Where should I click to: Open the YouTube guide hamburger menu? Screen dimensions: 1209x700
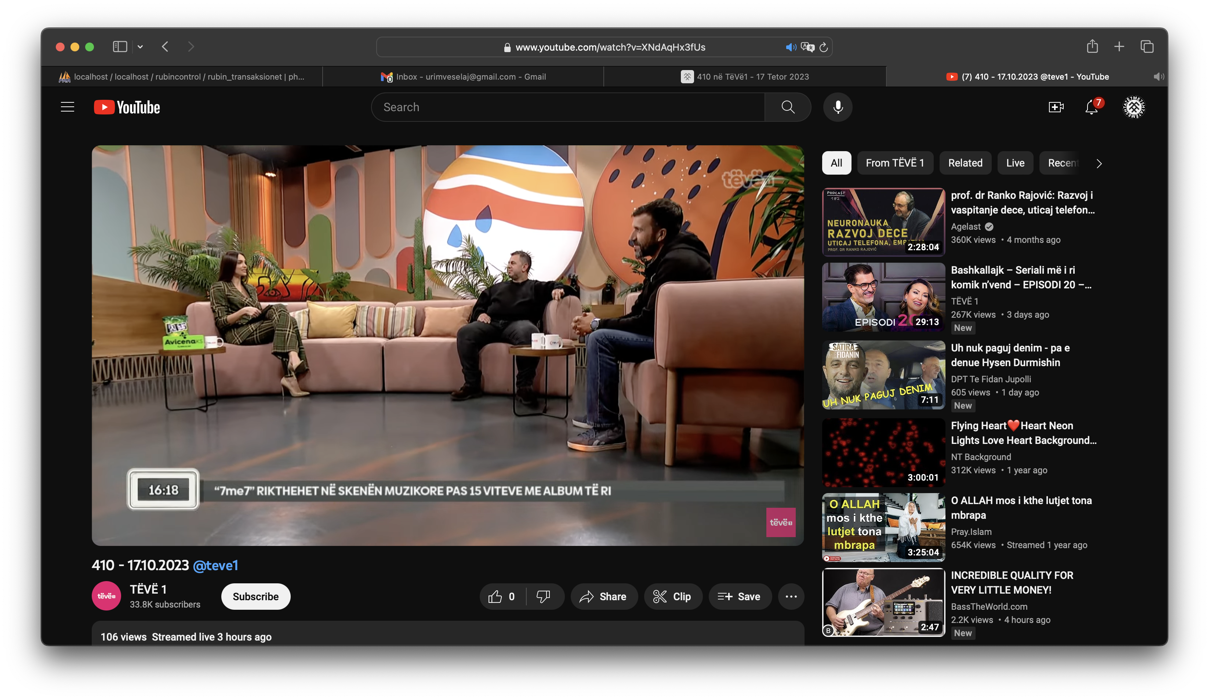pos(68,107)
